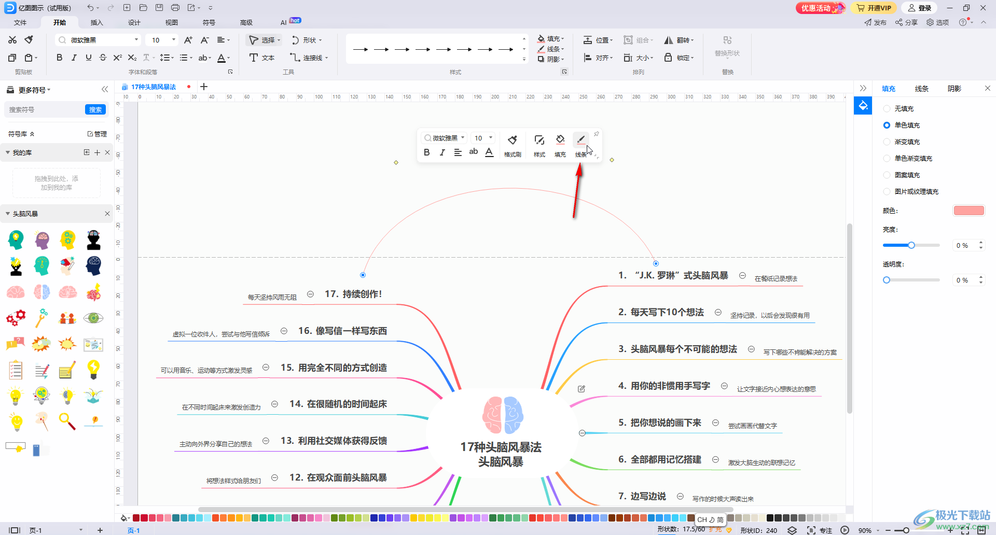The height and width of the screenshot is (535, 996).
Task: Open the Select tool dropdown
Action: (279, 40)
